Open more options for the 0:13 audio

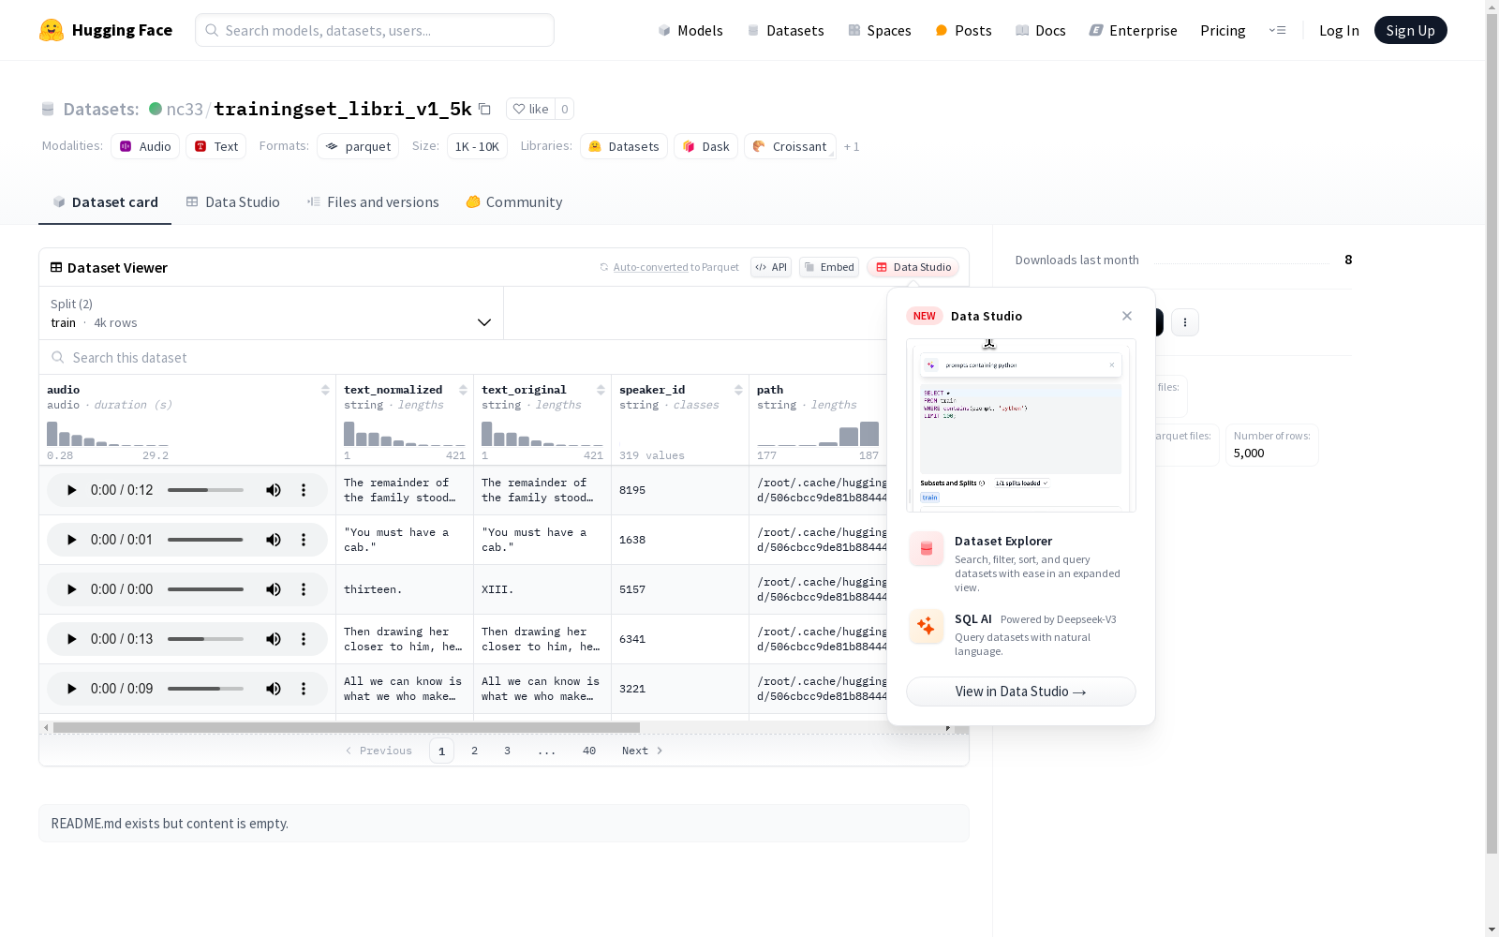(x=304, y=639)
